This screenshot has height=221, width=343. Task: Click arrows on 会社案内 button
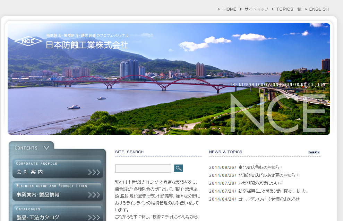[94, 172]
